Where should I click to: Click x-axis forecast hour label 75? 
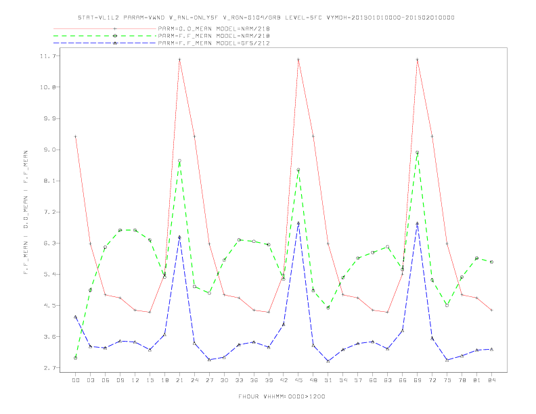[447, 380]
